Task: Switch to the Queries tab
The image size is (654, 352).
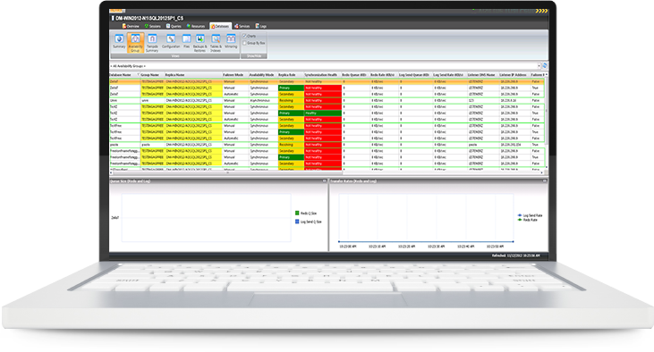Action: pos(174,26)
